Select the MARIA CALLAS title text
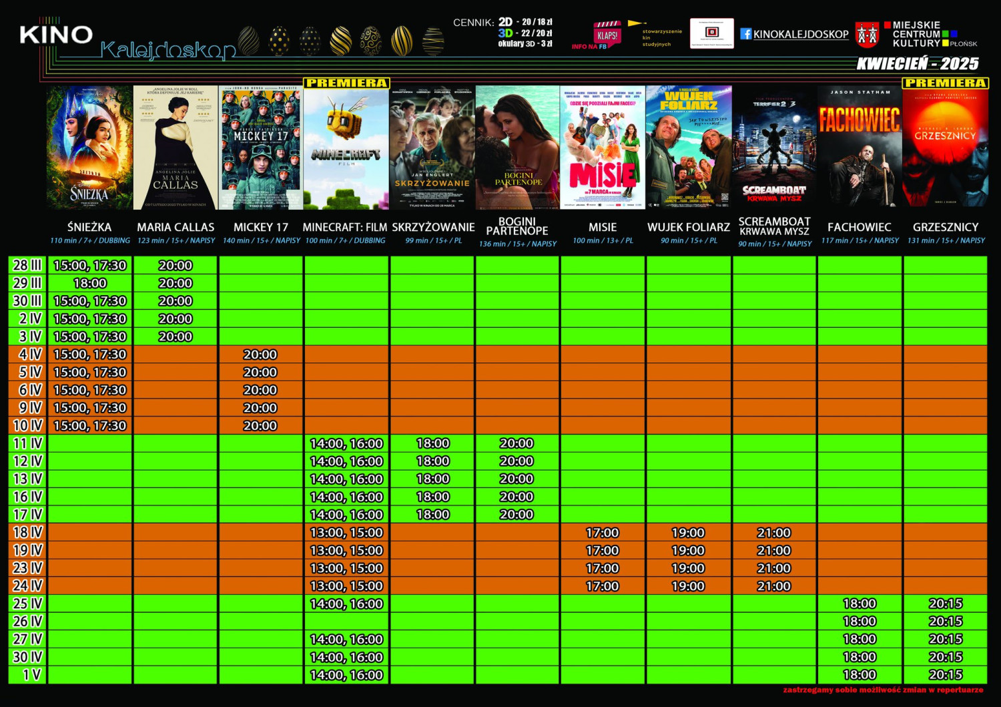The image size is (1001, 707). point(176,227)
